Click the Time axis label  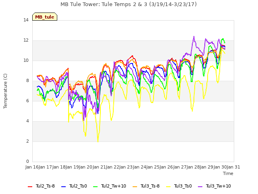[228, 173]
